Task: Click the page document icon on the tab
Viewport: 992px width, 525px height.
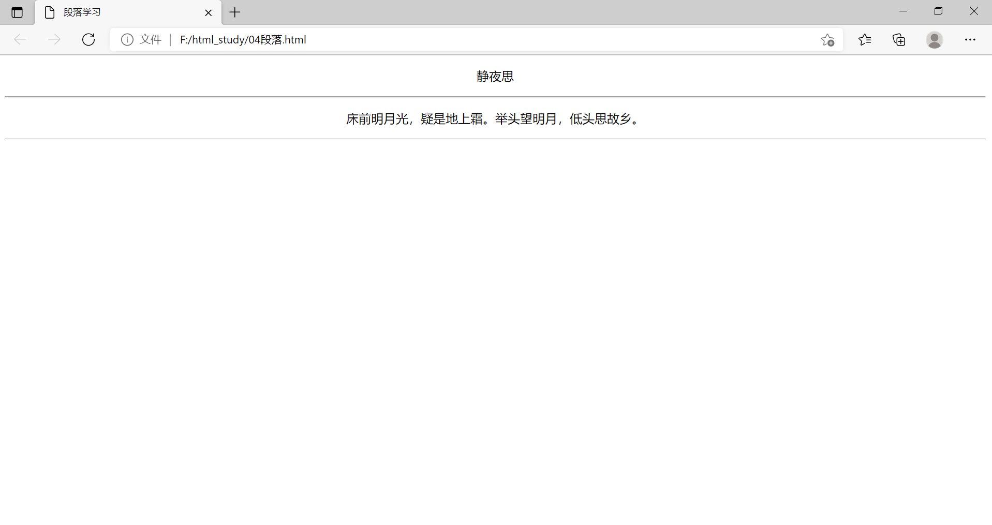Action: [x=49, y=12]
